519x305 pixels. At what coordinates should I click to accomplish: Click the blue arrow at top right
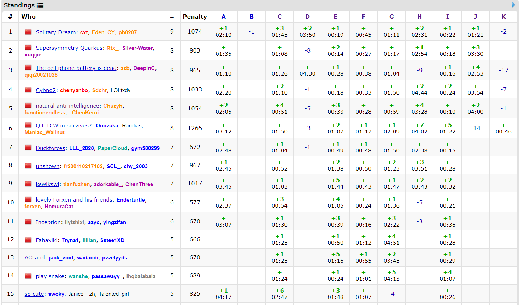(x=513, y=5)
